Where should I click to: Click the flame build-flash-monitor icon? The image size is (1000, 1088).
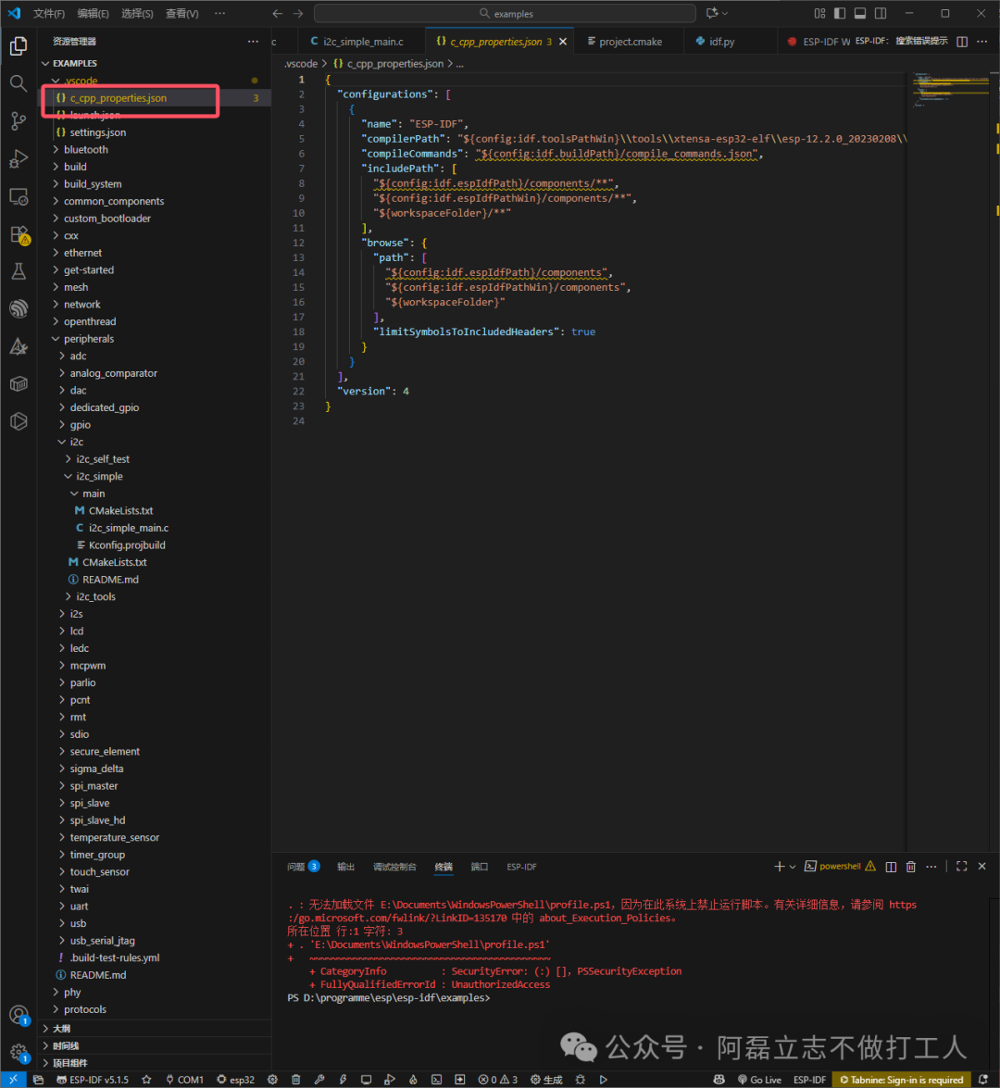(x=413, y=1080)
